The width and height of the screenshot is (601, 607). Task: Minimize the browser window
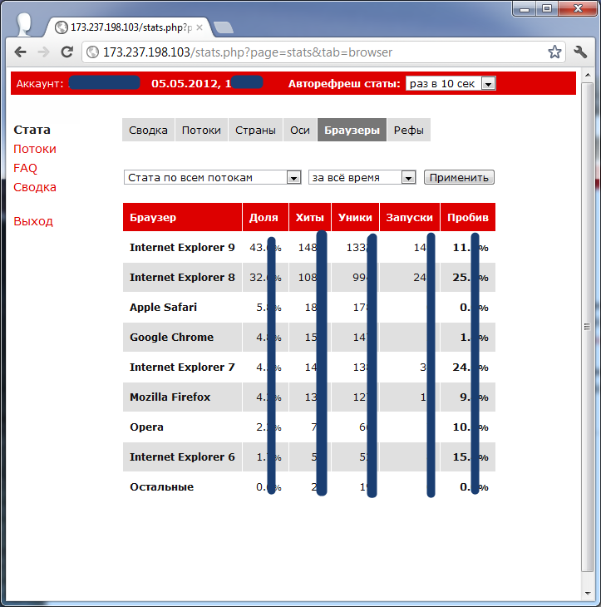pos(525,8)
